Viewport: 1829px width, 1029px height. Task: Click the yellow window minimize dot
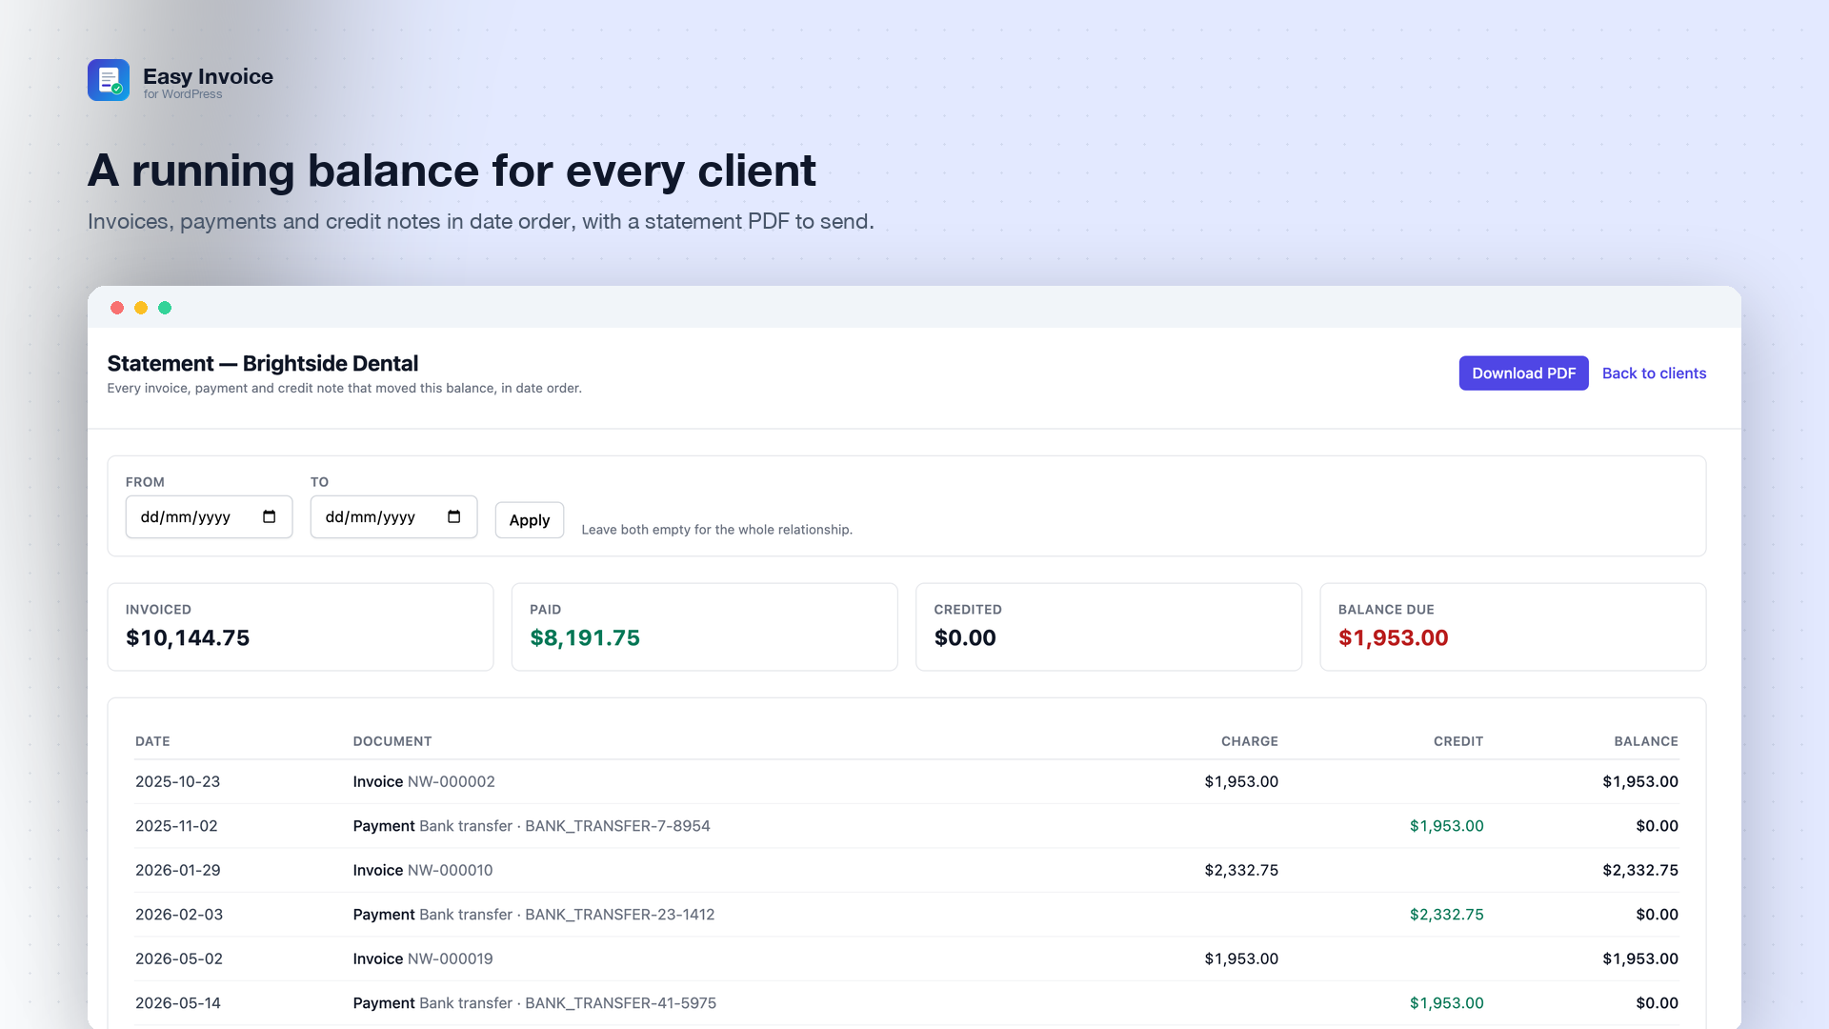point(141,308)
